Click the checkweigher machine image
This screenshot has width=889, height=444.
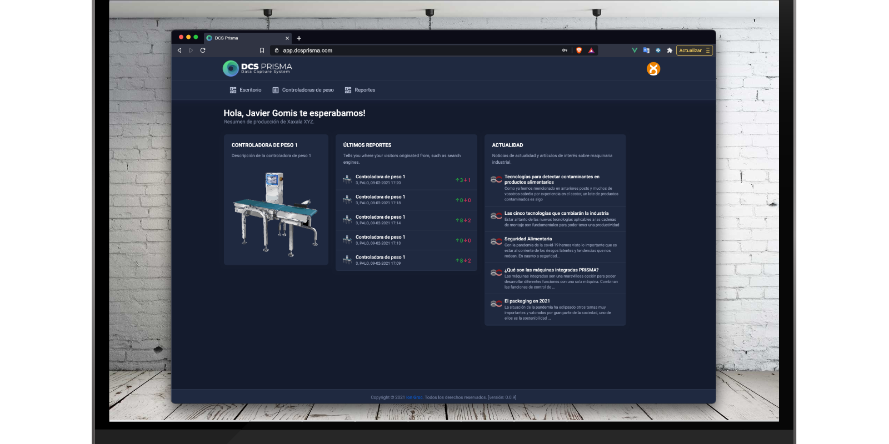[276, 214]
